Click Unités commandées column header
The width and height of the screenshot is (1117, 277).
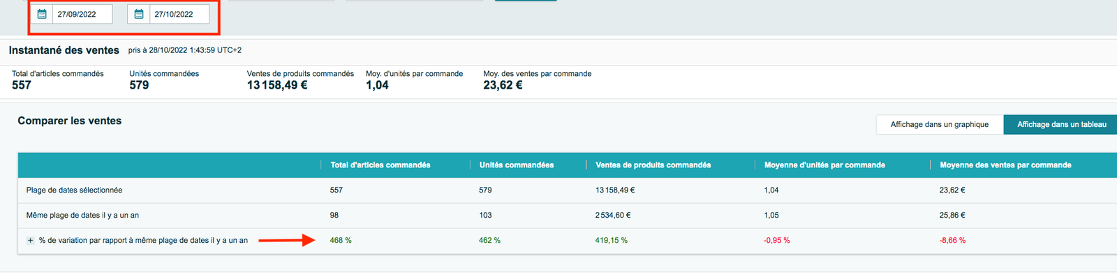click(517, 165)
